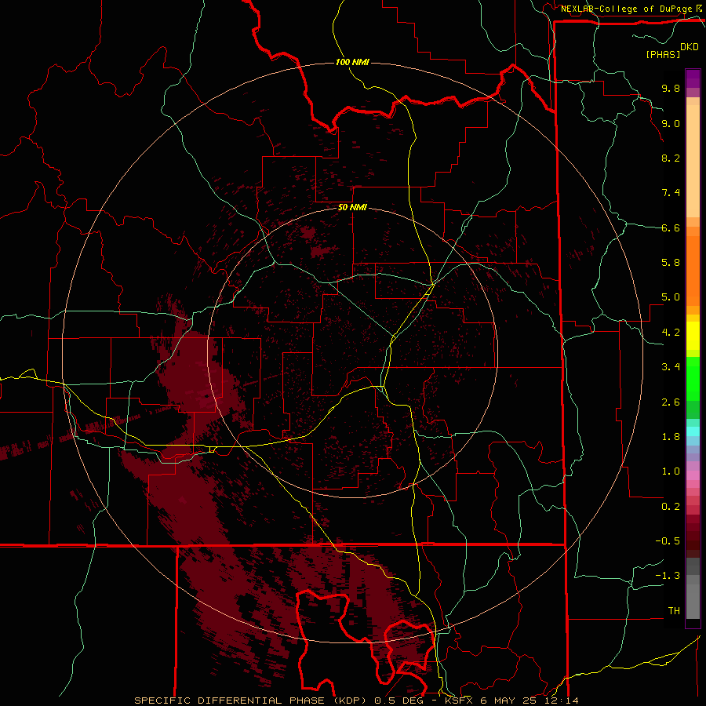Click the 0.2 legend value
This screenshot has width=706, height=706.
click(671, 507)
